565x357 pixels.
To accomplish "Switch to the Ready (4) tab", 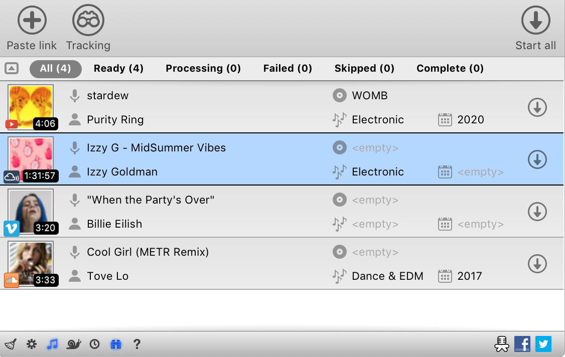I will pos(118,68).
